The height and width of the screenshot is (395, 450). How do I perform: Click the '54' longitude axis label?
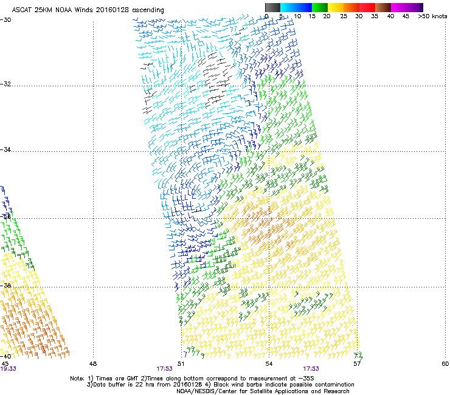pyautogui.click(x=269, y=364)
